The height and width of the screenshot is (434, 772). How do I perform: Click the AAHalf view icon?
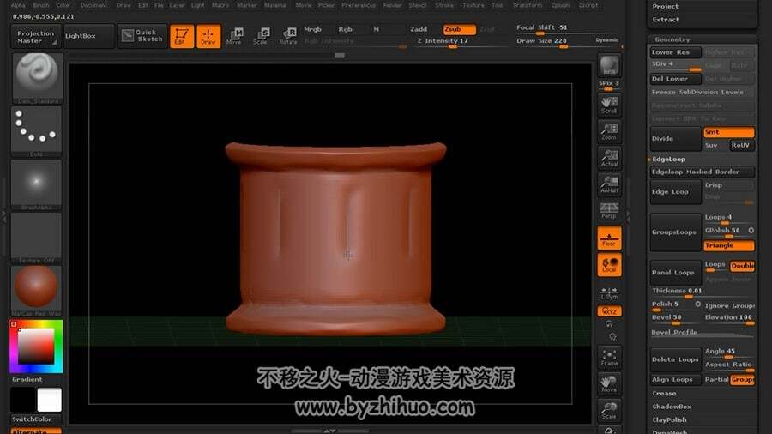coord(609,184)
